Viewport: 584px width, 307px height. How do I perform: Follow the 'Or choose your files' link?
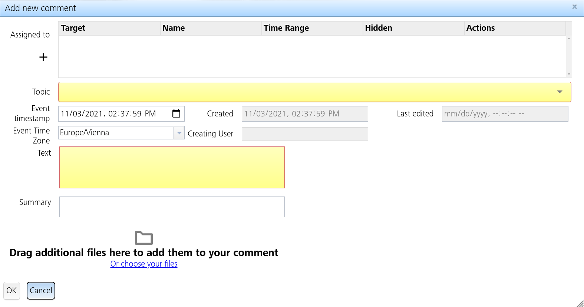144,264
